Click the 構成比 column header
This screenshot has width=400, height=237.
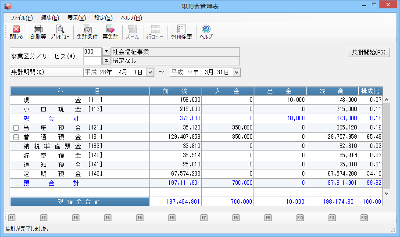370,91
